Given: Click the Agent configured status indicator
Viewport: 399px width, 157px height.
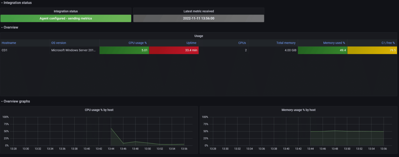Looking at the screenshot, I should 66,18.
